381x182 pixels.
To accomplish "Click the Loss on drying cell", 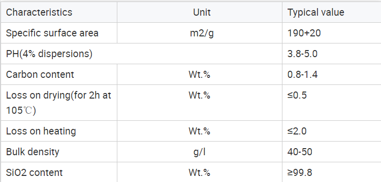I will (x=59, y=103).
